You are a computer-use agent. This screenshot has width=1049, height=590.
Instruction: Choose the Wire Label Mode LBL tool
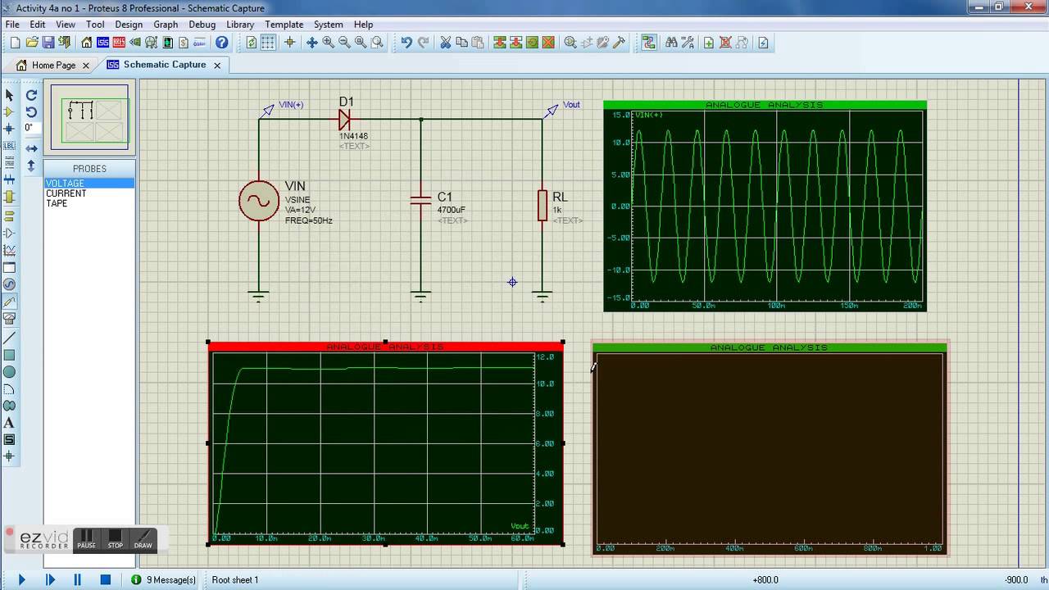tap(10, 145)
